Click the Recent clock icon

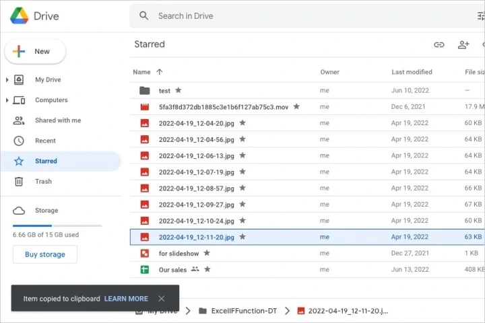19,141
